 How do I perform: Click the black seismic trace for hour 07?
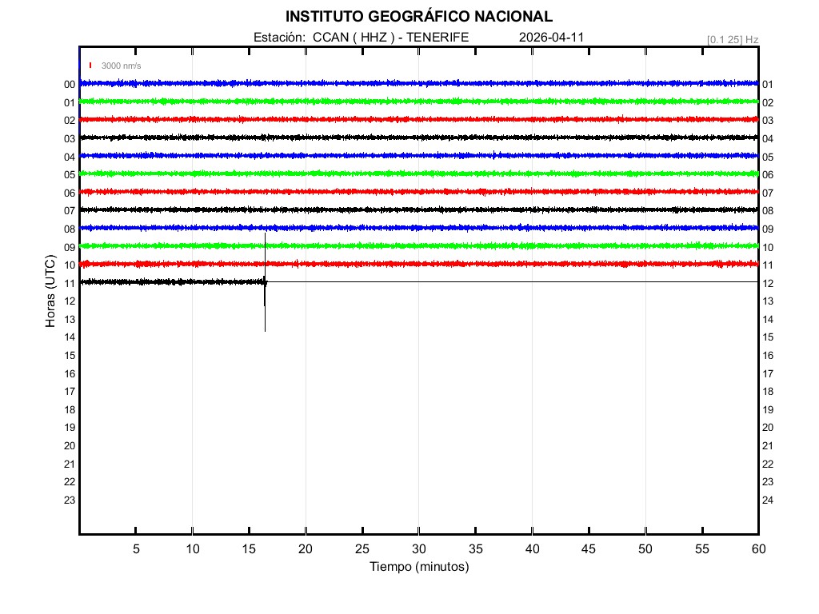(x=418, y=209)
